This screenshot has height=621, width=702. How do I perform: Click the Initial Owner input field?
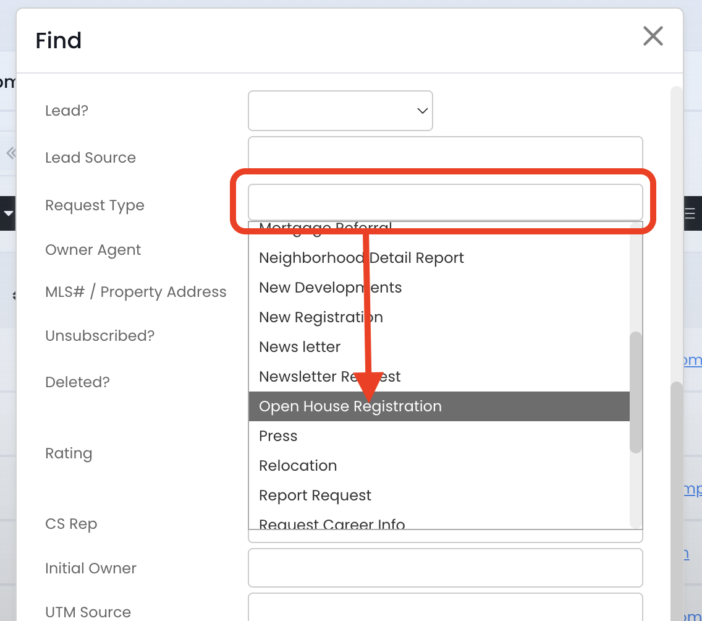(445, 568)
